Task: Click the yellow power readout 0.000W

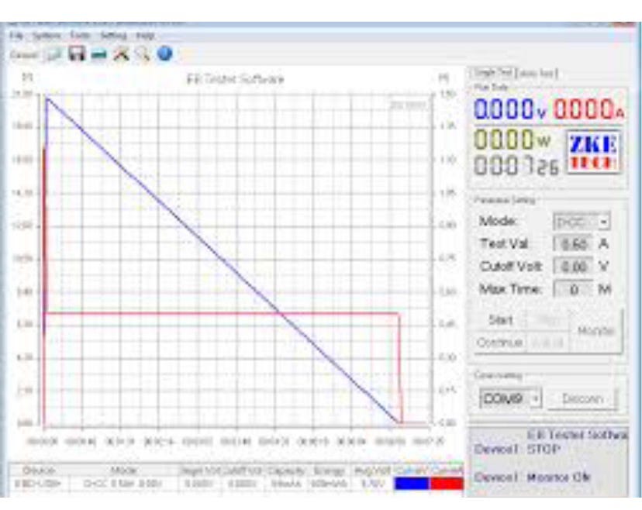Action: (513, 140)
